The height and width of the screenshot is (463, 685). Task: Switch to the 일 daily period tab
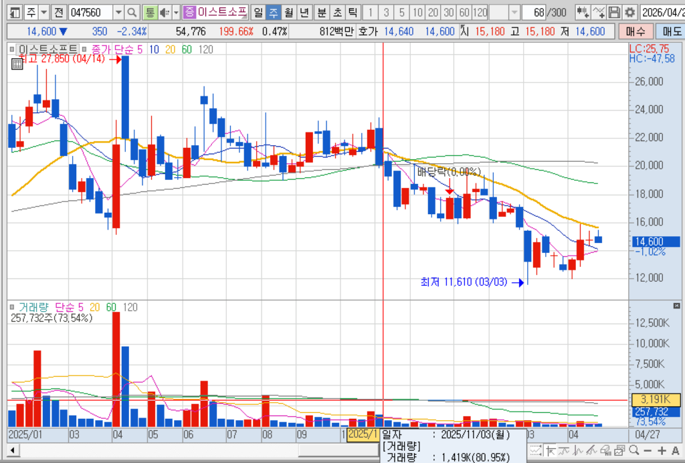pyautogui.click(x=258, y=13)
